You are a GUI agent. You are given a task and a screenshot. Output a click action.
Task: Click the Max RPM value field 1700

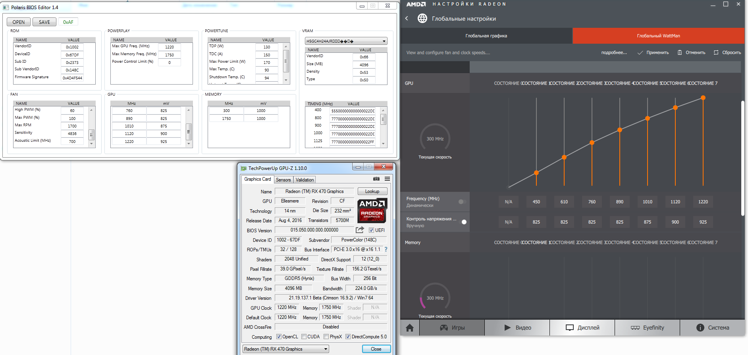click(x=72, y=126)
